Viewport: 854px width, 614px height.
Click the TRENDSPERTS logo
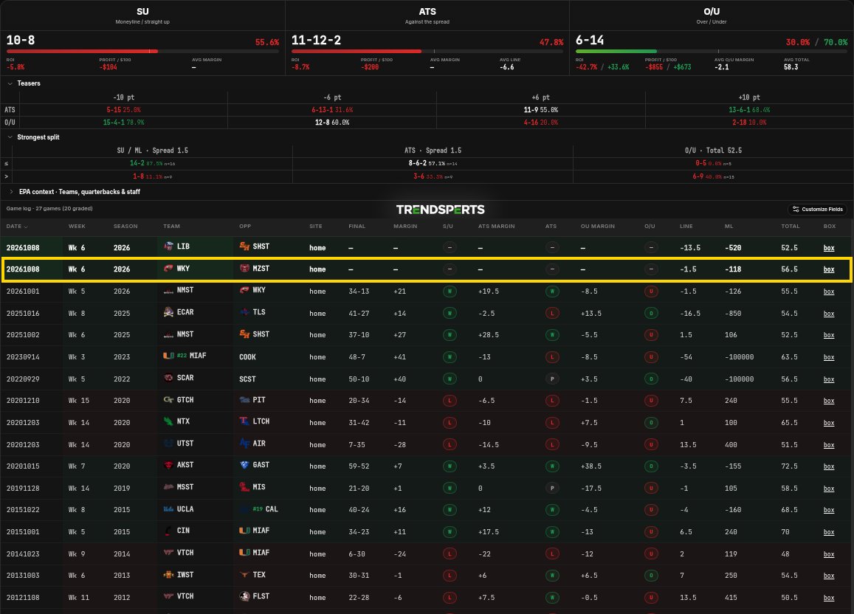(x=440, y=210)
